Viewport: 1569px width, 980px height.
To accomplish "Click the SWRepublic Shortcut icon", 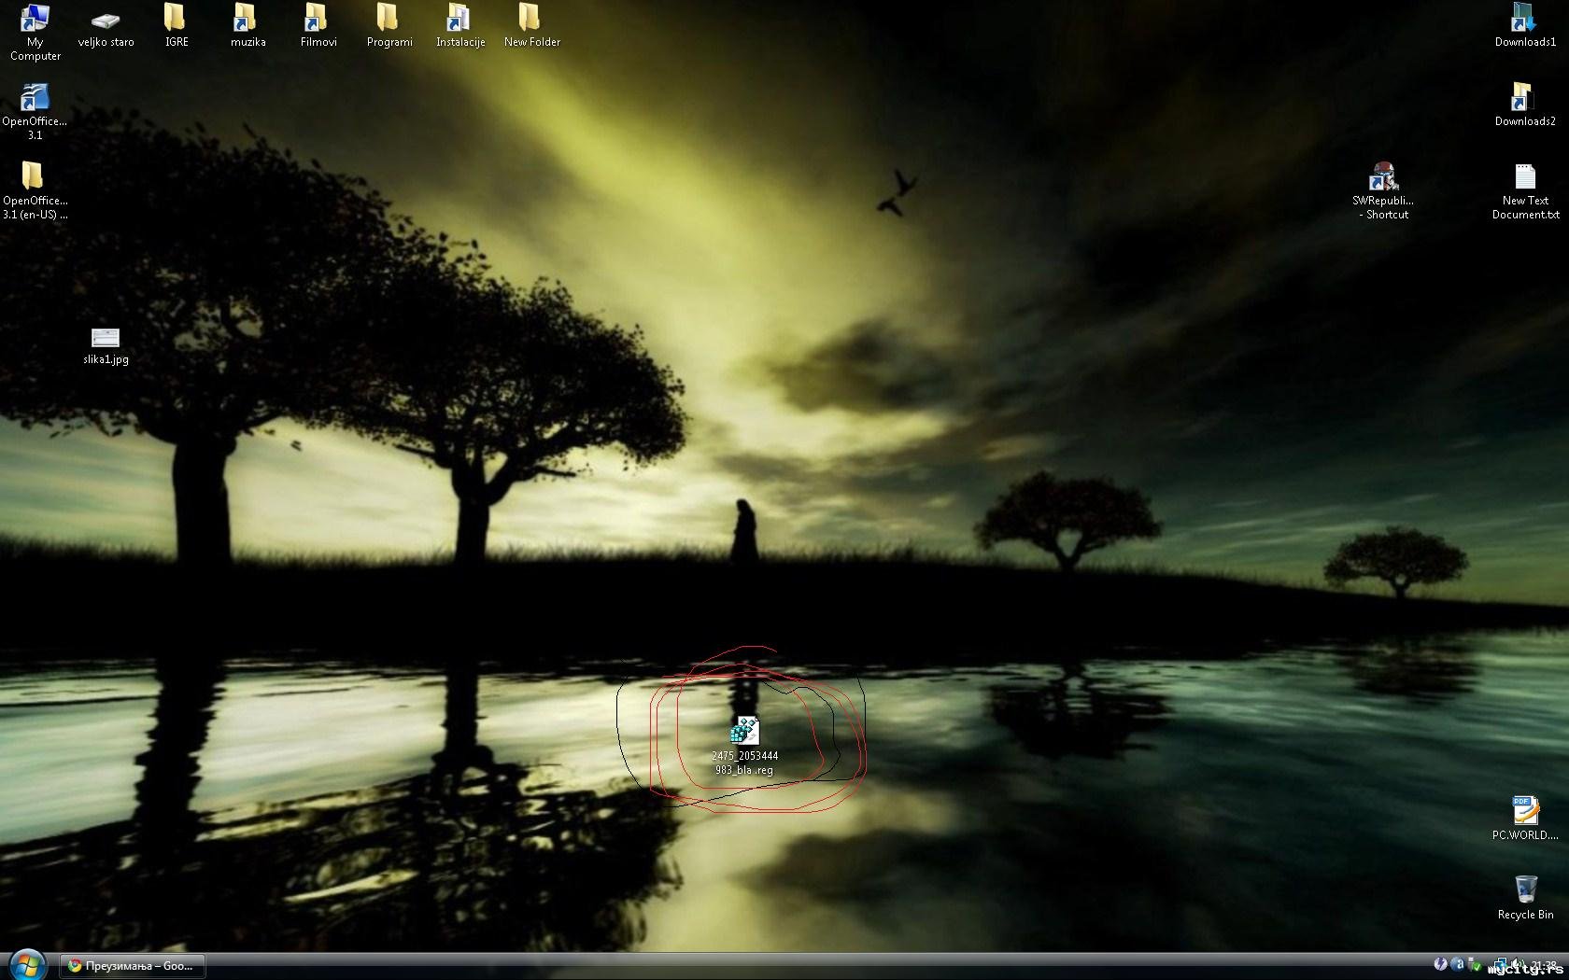I will 1383,190.
